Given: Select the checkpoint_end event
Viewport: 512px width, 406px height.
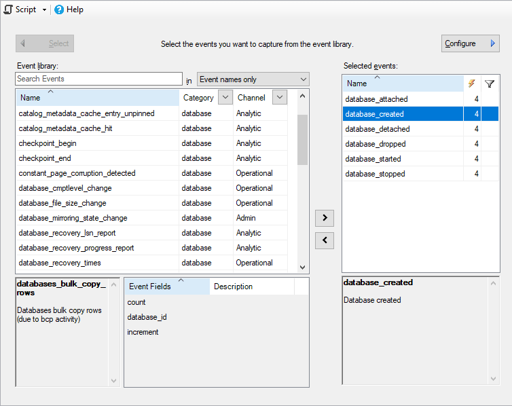Looking at the screenshot, I should point(97,158).
